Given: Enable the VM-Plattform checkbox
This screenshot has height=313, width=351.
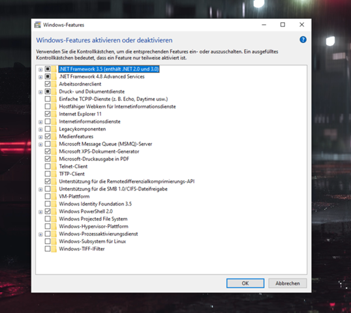Looking at the screenshot, I should click(48, 196).
